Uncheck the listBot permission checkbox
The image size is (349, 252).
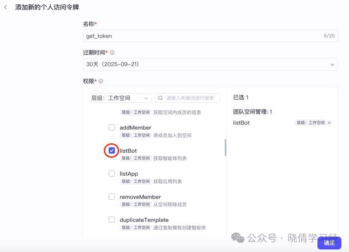tap(112, 150)
